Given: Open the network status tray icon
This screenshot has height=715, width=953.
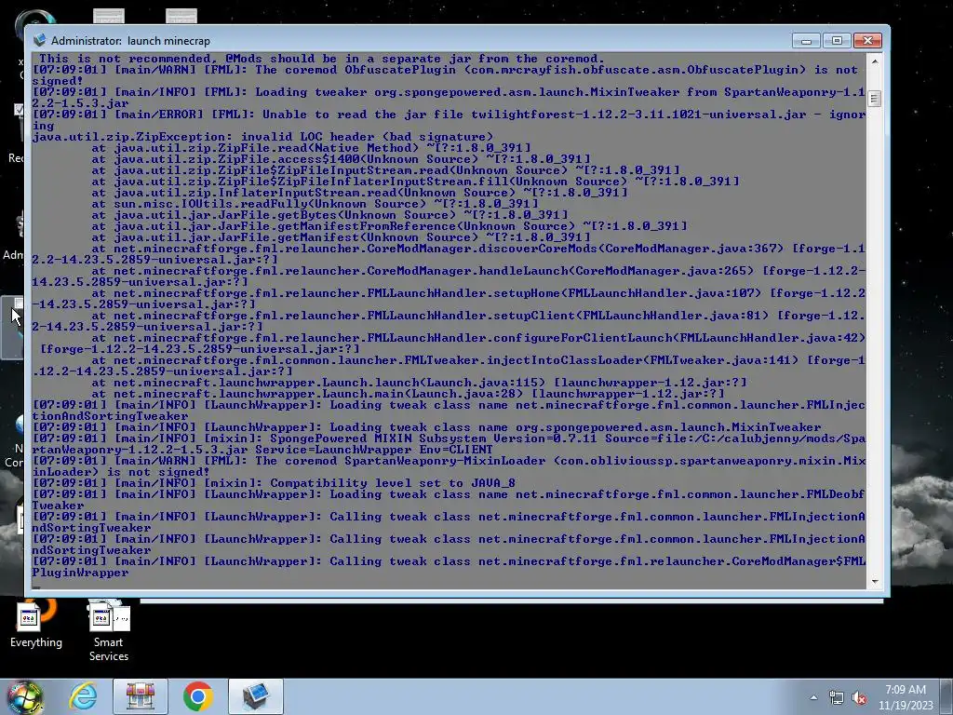Looking at the screenshot, I should point(837,698).
